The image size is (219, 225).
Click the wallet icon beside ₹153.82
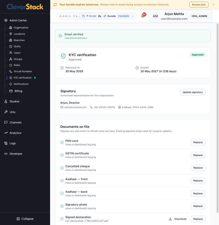pyautogui.click(x=83, y=16)
